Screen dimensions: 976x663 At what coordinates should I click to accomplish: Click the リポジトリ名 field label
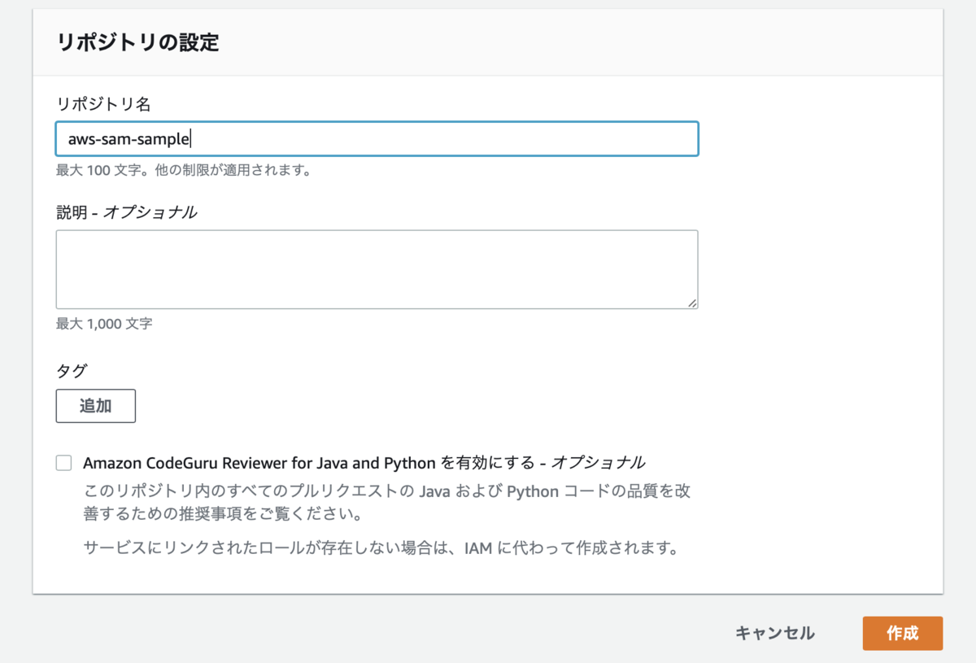point(103,103)
